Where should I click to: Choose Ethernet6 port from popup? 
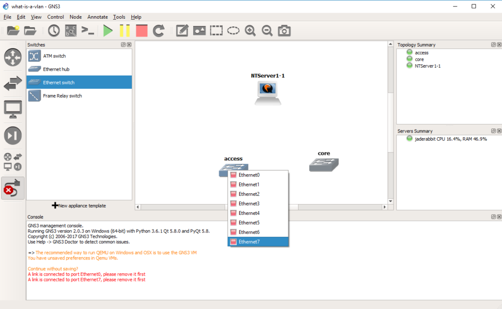[x=258, y=232]
